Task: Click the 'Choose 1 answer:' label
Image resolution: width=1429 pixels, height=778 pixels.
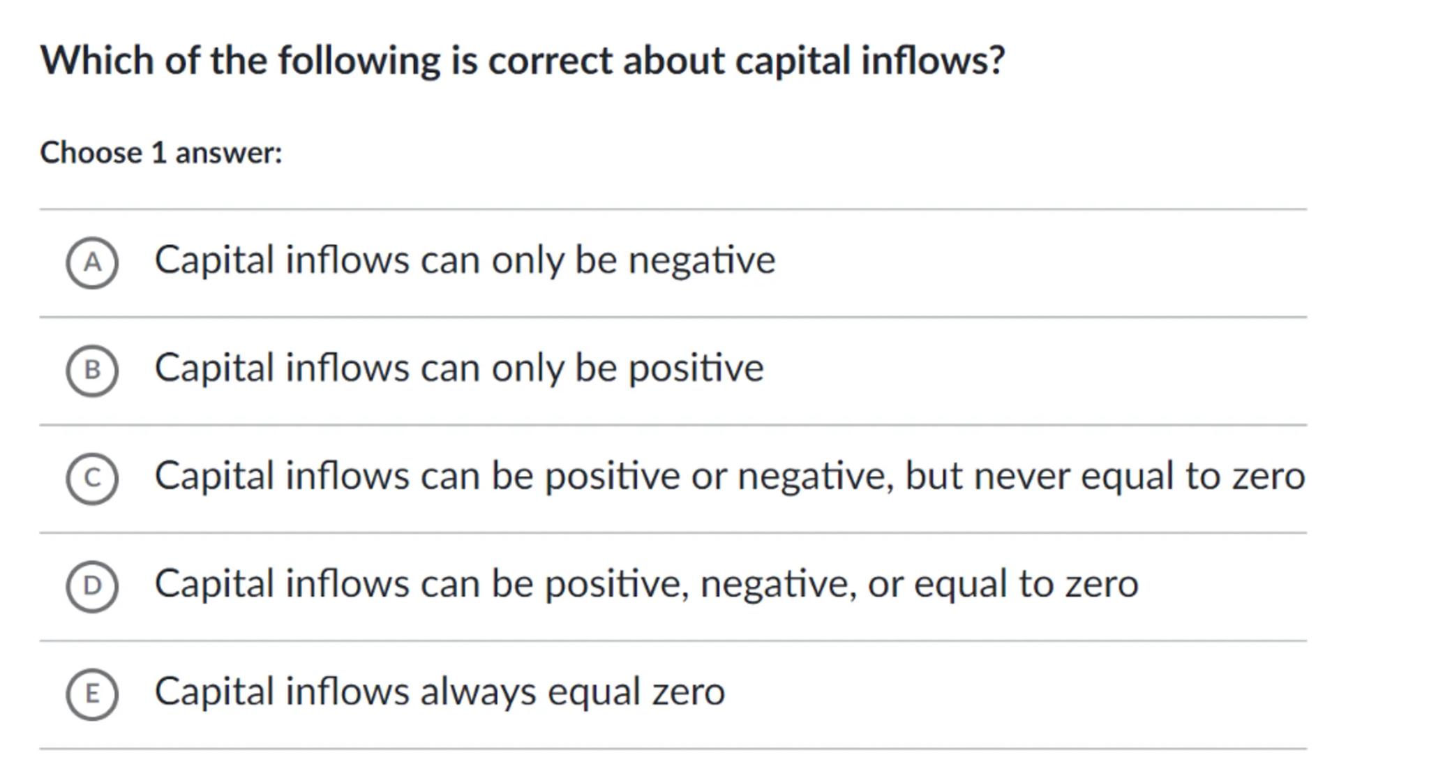Action: pos(161,153)
